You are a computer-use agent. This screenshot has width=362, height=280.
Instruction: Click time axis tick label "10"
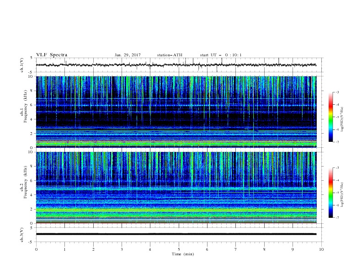coord(321,249)
